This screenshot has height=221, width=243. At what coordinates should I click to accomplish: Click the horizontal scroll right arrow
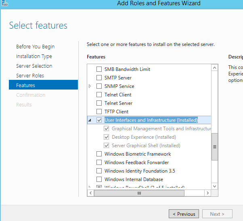point(207,193)
